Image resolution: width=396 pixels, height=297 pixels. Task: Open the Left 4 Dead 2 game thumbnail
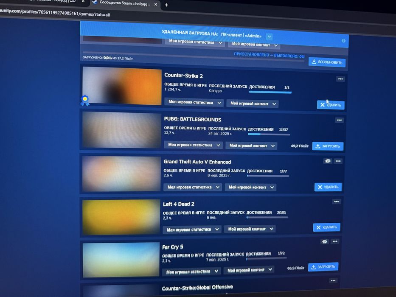click(x=121, y=217)
